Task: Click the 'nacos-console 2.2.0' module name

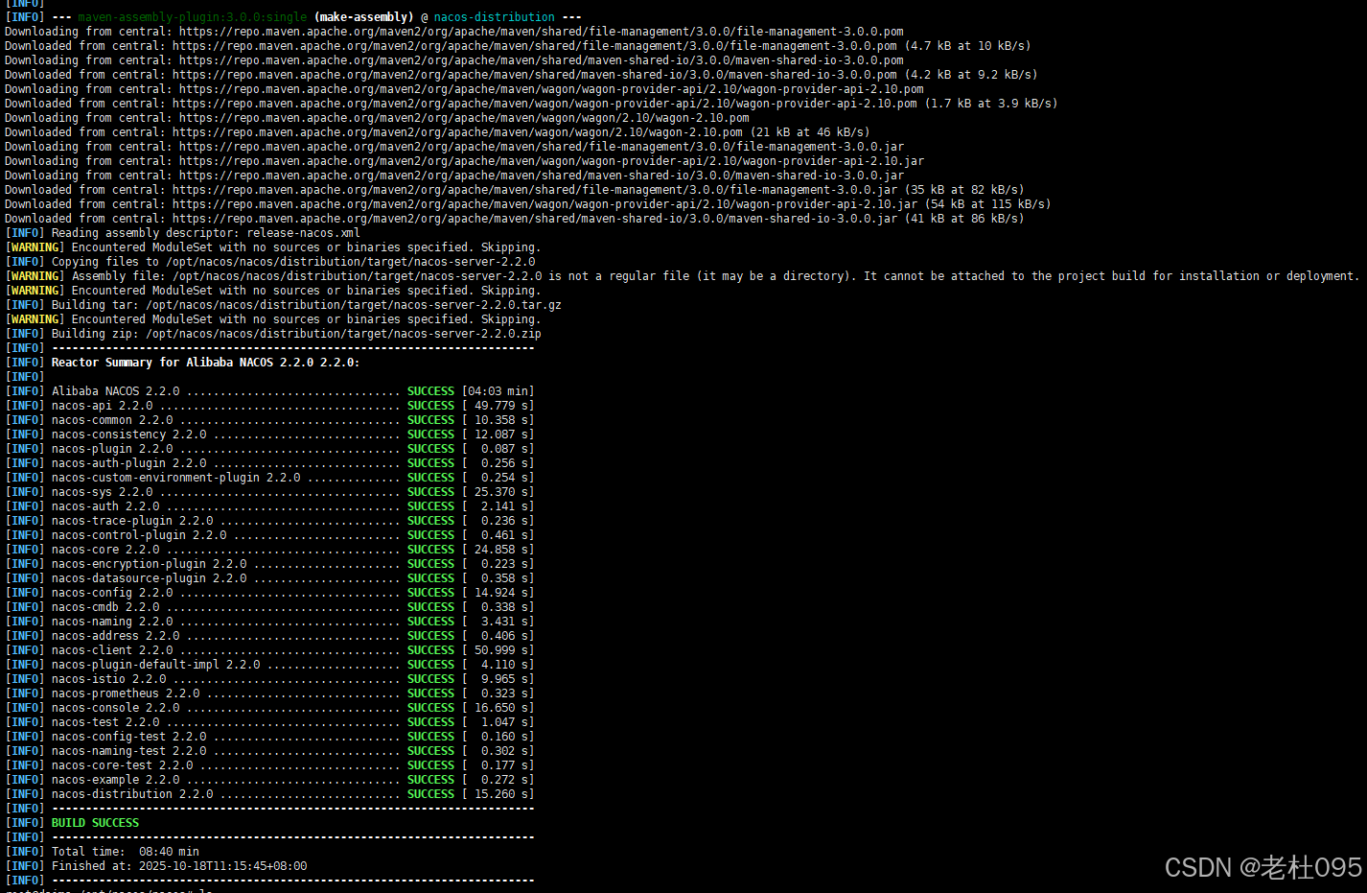Action: click(x=115, y=708)
